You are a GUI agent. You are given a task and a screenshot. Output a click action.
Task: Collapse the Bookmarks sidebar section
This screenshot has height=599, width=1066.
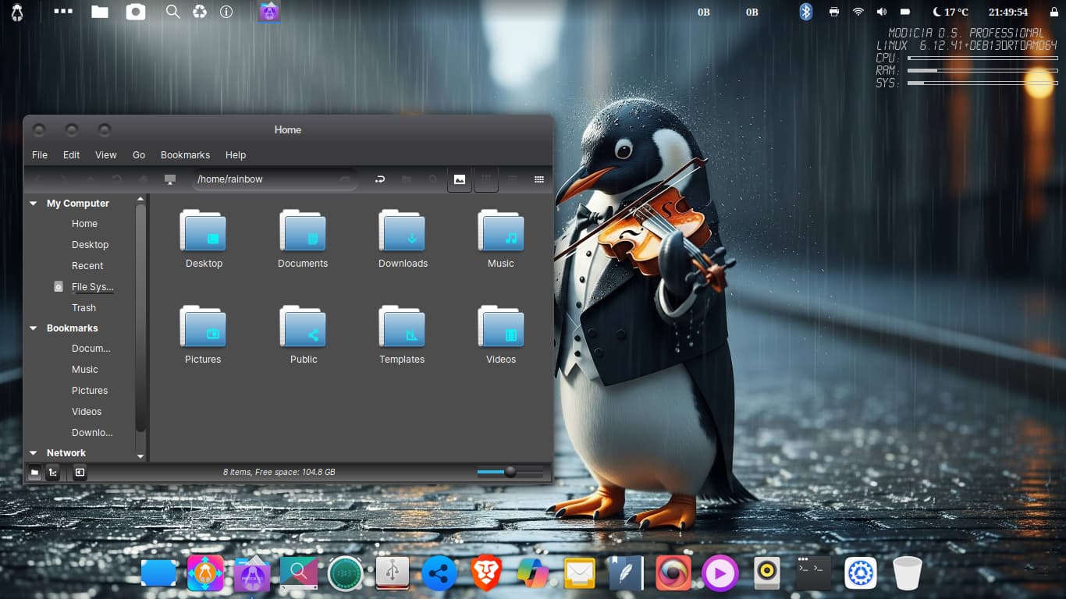tap(34, 328)
